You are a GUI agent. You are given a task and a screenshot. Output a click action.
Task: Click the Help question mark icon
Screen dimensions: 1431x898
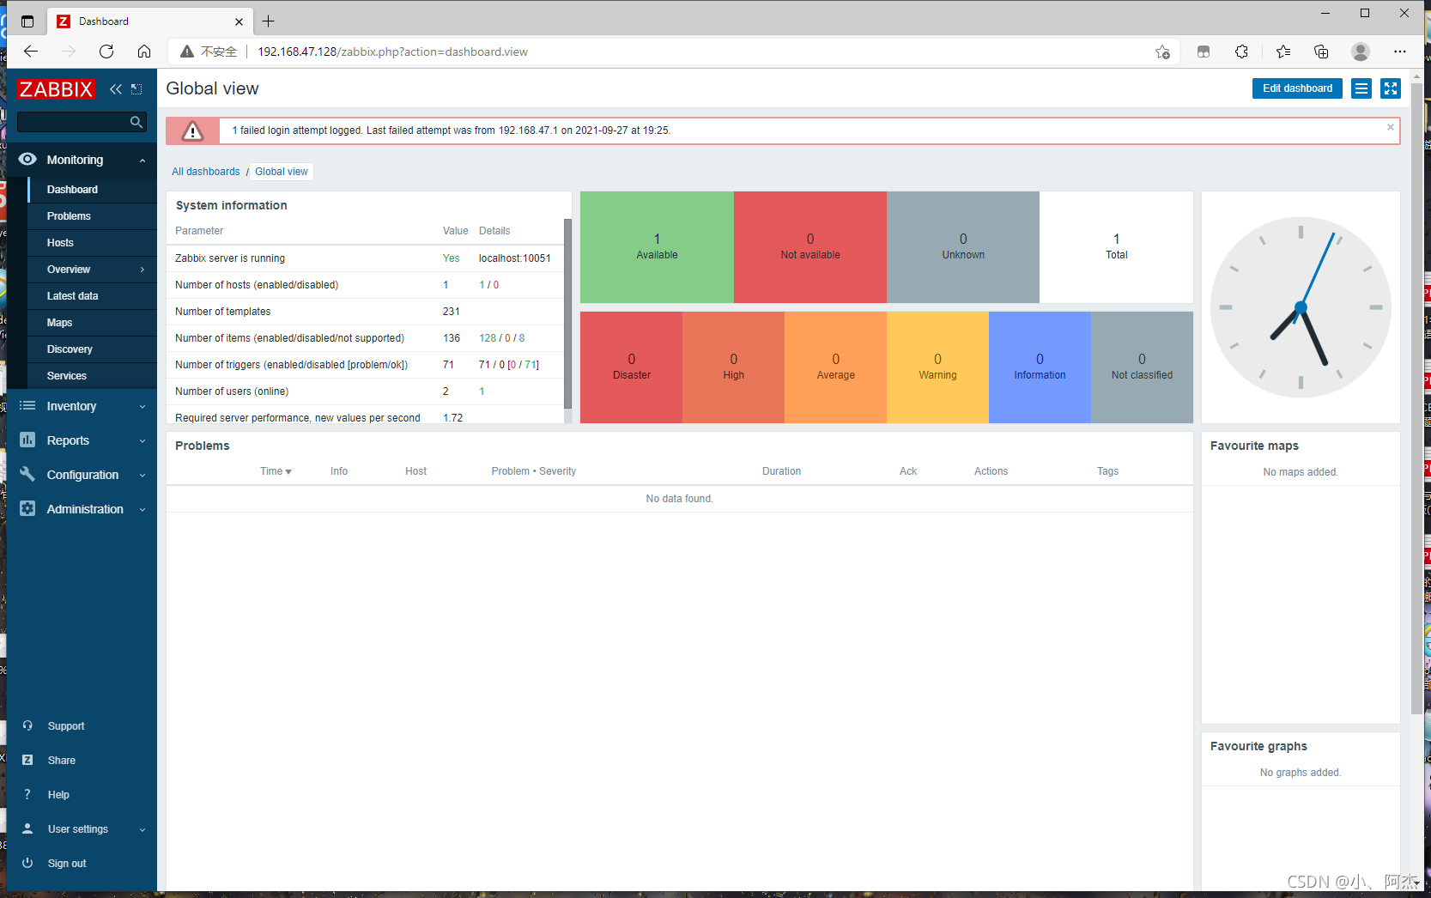(x=27, y=795)
